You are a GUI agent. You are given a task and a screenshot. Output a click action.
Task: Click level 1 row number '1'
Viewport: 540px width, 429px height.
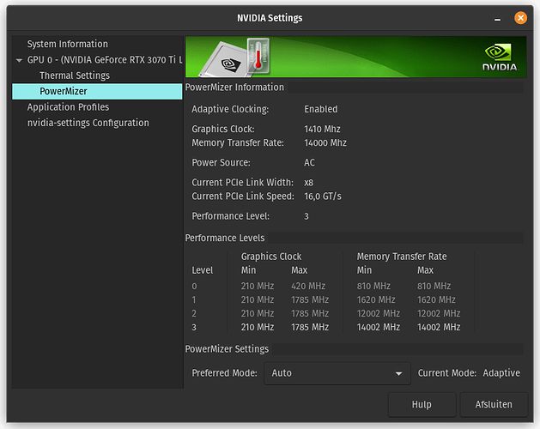point(194,300)
